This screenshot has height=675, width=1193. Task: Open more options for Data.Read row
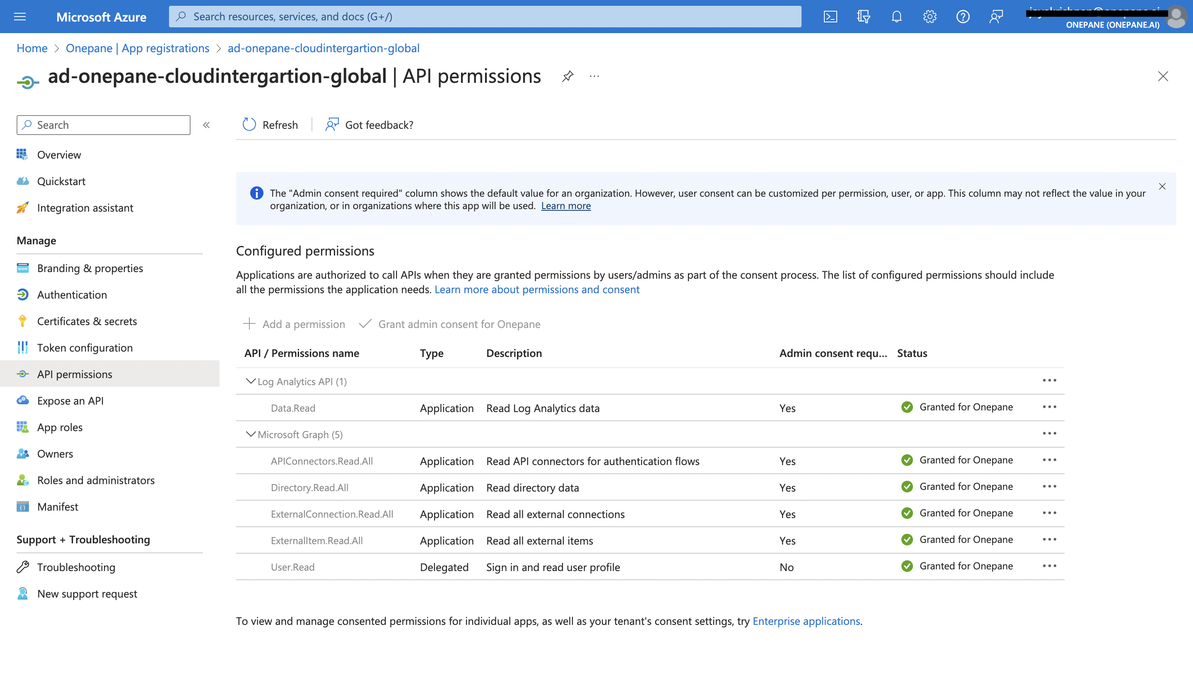[1049, 407]
